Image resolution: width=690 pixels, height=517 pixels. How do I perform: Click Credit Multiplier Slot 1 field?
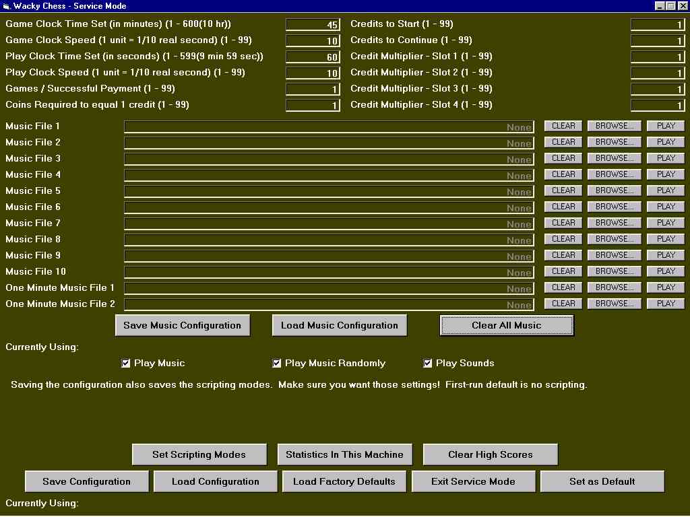click(658, 57)
